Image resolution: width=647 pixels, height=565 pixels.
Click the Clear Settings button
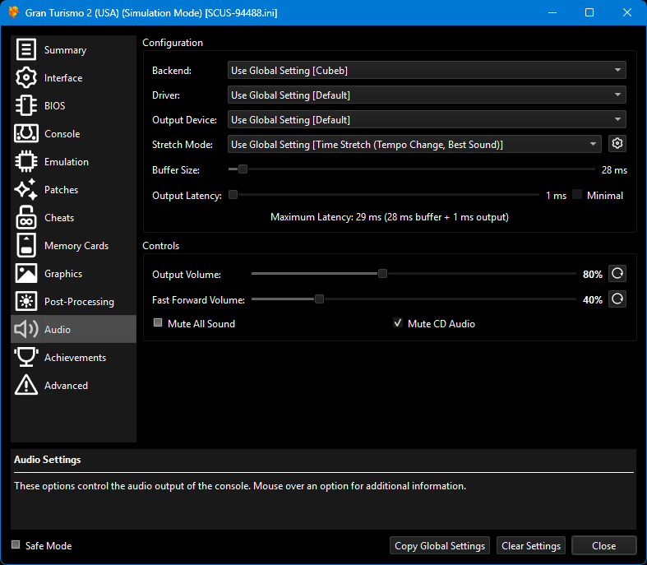click(x=531, y=546)
